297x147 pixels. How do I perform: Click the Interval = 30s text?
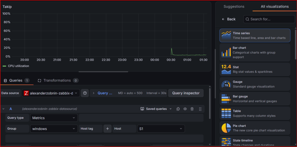[156, 93]
